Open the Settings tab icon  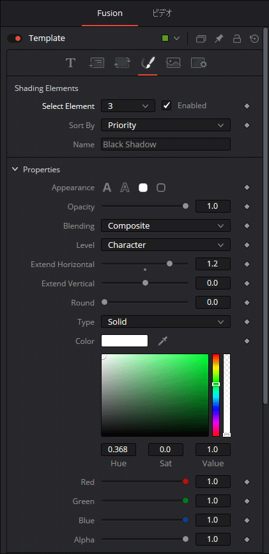[199, 63]
